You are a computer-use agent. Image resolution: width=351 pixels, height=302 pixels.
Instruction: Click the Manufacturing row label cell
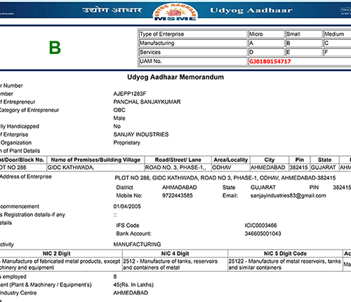193,43
